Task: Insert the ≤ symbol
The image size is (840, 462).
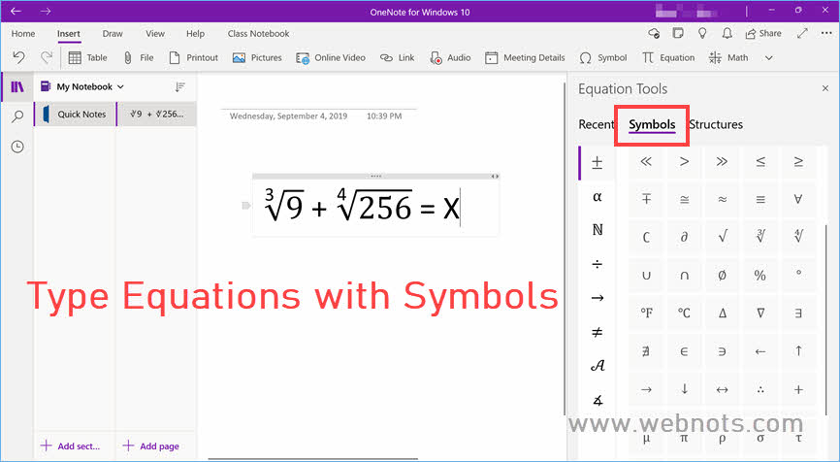Action: click(x=760, y=162)
